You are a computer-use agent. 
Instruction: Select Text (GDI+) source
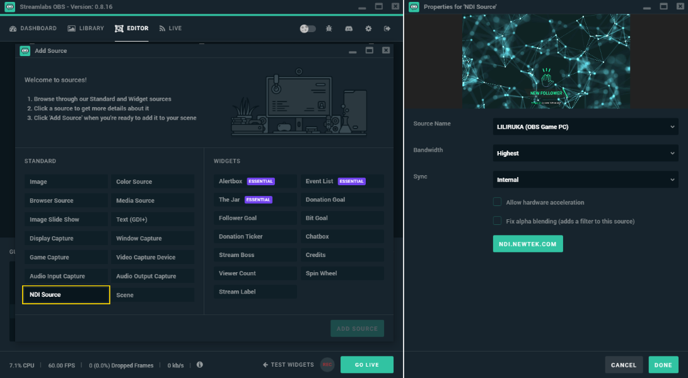pos(152,219)
